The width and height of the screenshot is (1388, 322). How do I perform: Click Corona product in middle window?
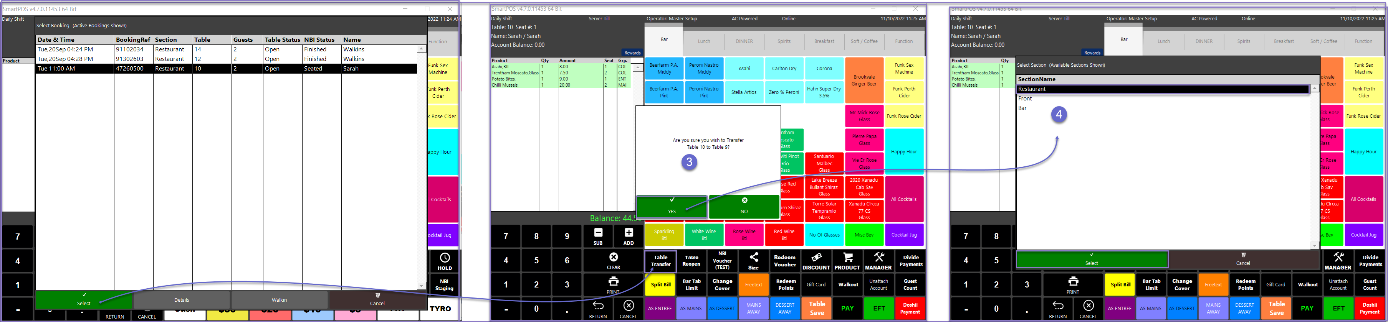coord(824,69)
